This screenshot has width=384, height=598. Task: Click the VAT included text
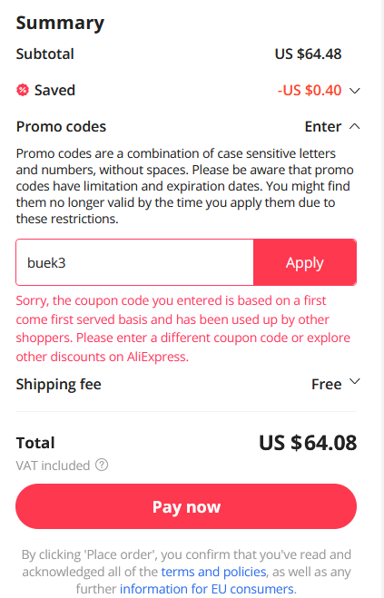coord(53,466)
